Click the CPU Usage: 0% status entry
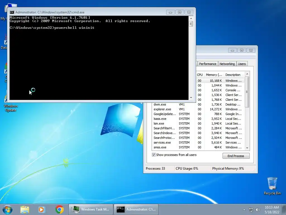286x215 pixels. coord(187,168)
